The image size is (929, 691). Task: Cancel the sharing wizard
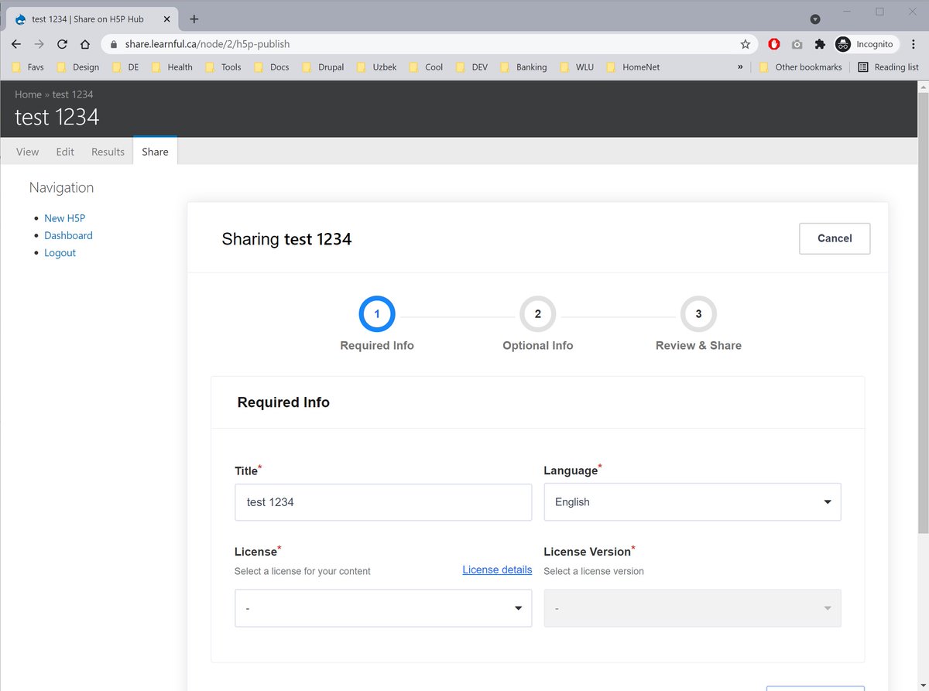pyautogui.click(x=835, y=238)
